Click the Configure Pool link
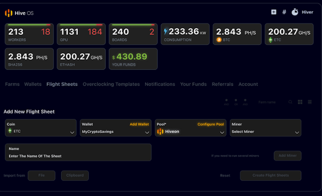 (211, 124)
